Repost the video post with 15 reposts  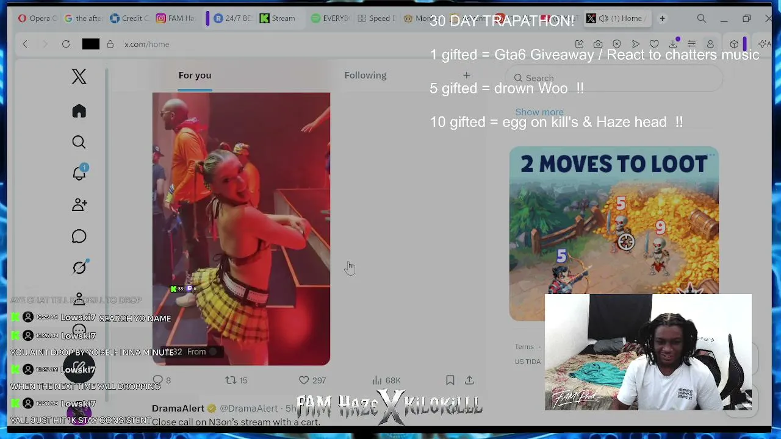tap(236, 380)
